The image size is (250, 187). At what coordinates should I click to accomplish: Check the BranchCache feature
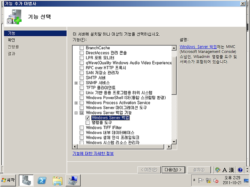click(82, 48)
